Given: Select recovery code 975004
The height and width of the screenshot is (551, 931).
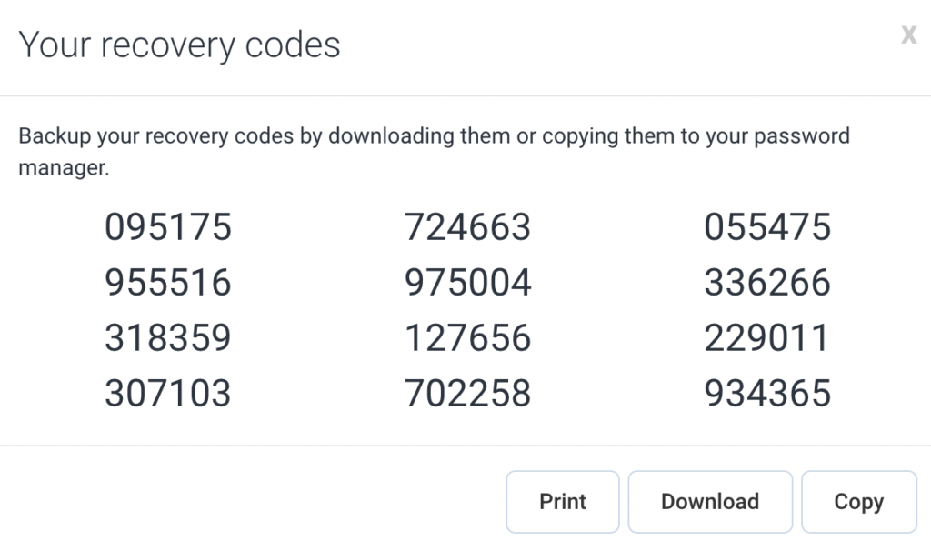Looking at the screenshot, I should (x=468, y=283).
